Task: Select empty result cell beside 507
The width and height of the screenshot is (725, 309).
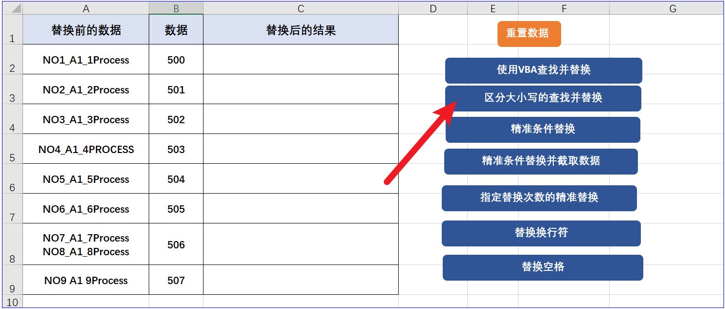Action: (301, 280)
